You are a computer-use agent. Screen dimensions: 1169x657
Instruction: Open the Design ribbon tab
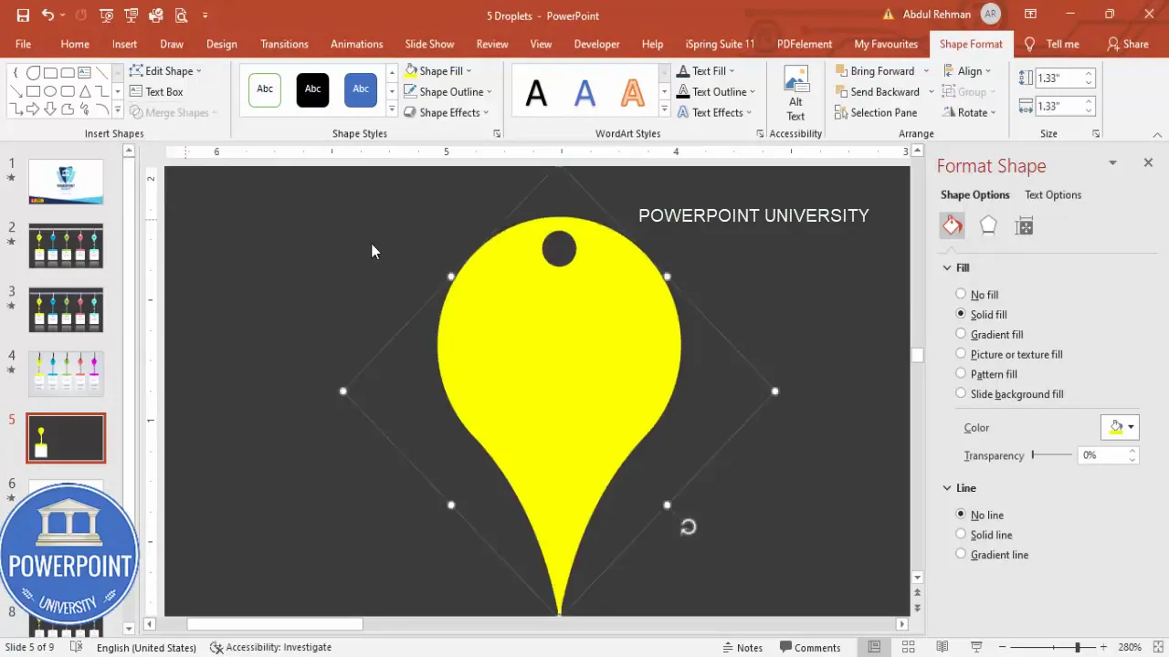click(x=221, y=44)
